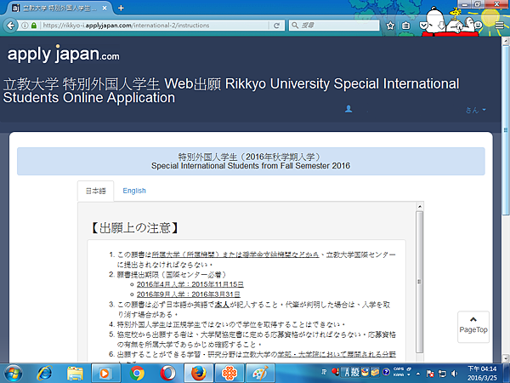Show hidden tray icons arrow
510x383 pixels.
[x=418, y=374]
